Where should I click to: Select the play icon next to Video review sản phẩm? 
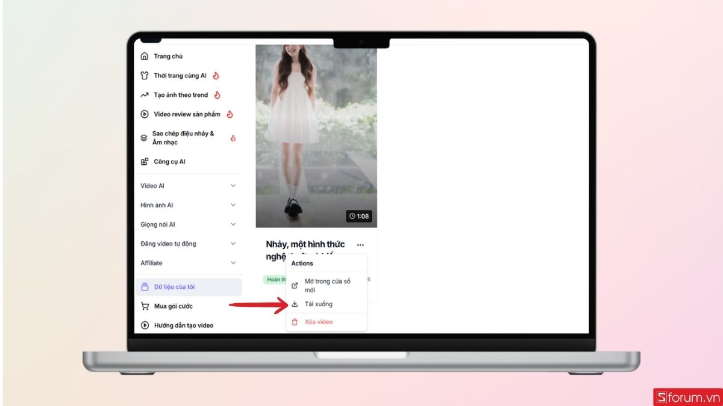144,114
